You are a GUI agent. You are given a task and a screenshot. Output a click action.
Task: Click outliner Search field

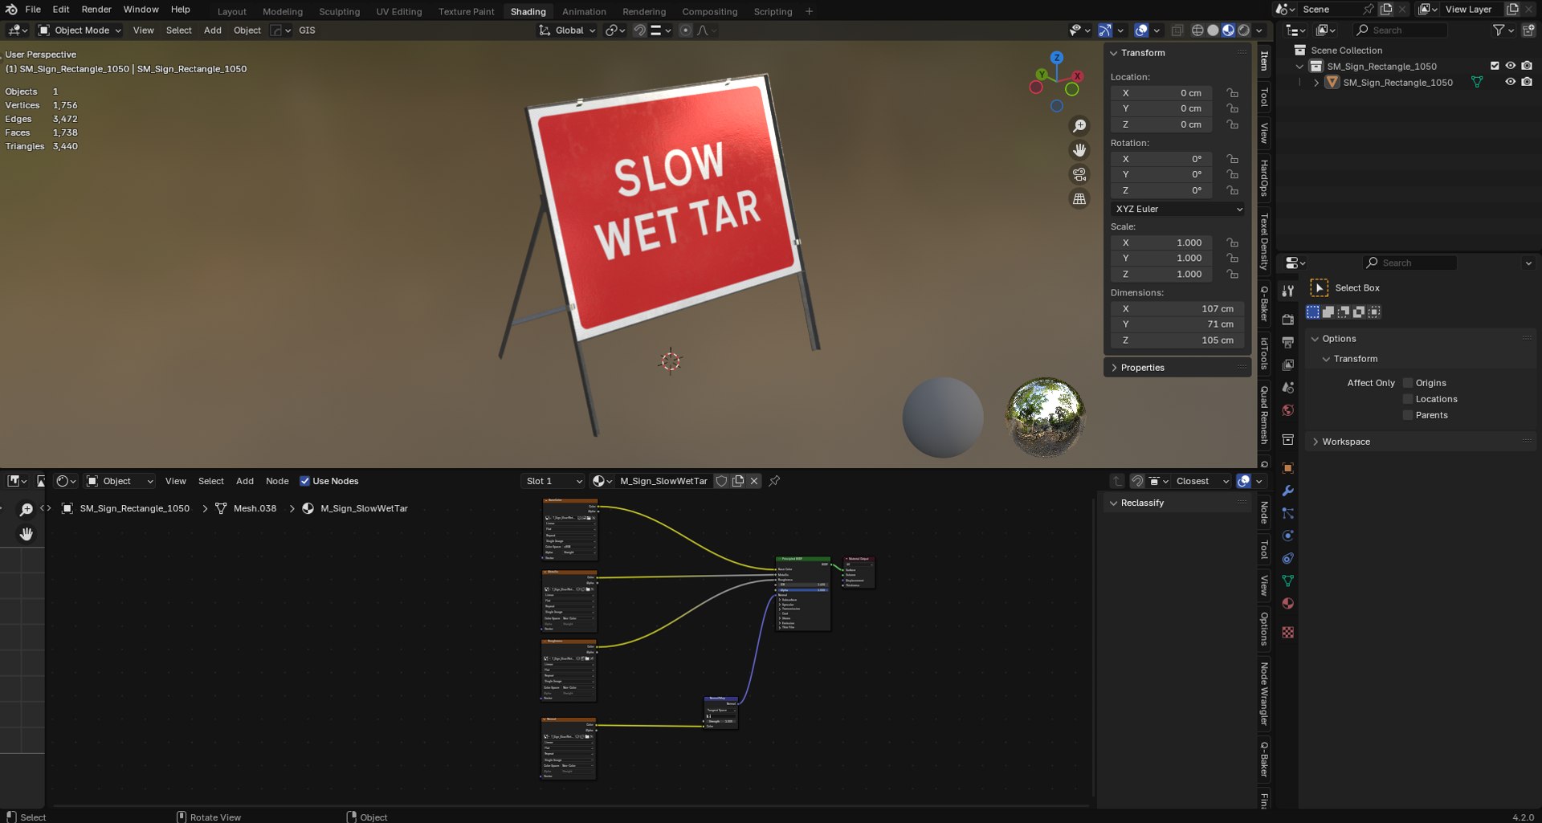coord(1401,31)
